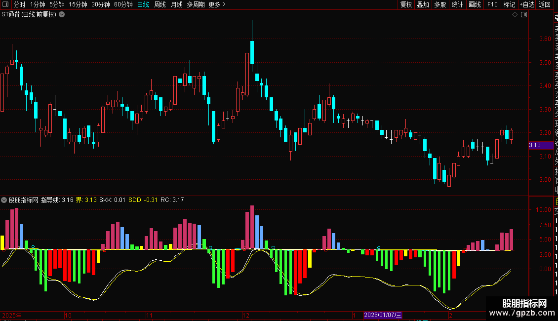The height and width of the screenshot is (321, 558).
Task: Click the 2026/01/07/三 date marker
Action: pyautogui.click(x=383, y=315)
